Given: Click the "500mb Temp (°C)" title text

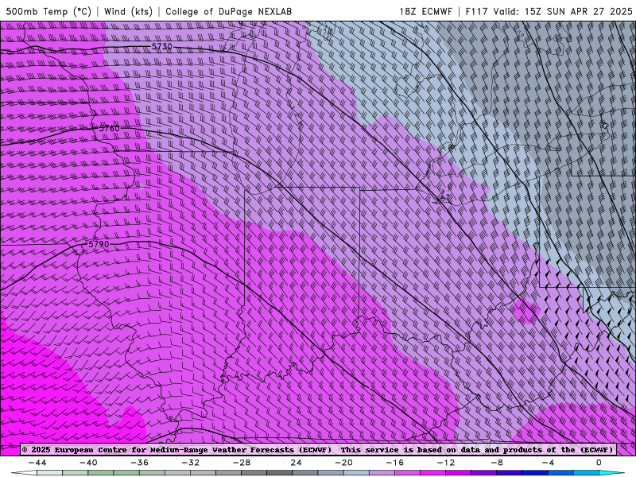Looking at the screenshot, I should (x=48, y=11).
